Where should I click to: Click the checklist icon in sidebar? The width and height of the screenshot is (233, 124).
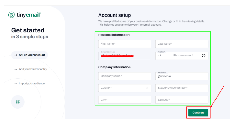18,102
